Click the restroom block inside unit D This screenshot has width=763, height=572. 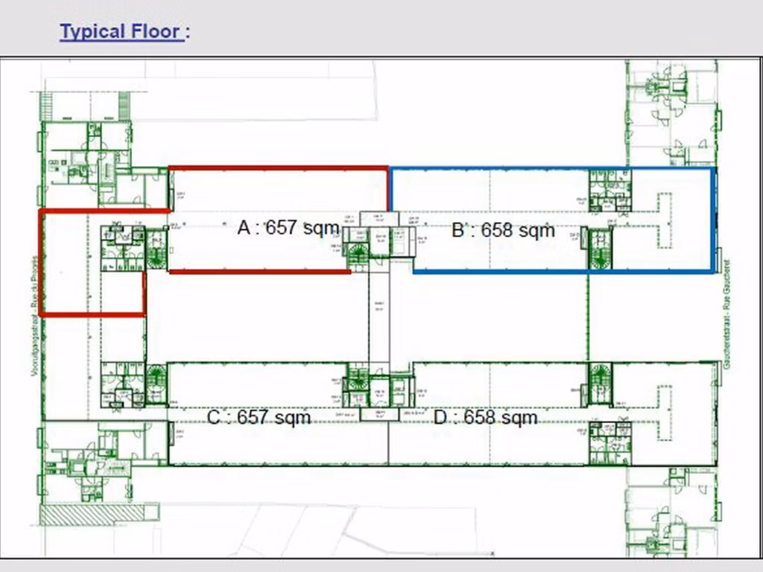pyautogui.click(x=610, y=444)
